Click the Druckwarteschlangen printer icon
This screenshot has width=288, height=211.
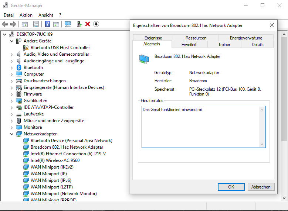(x=19, y=81)
